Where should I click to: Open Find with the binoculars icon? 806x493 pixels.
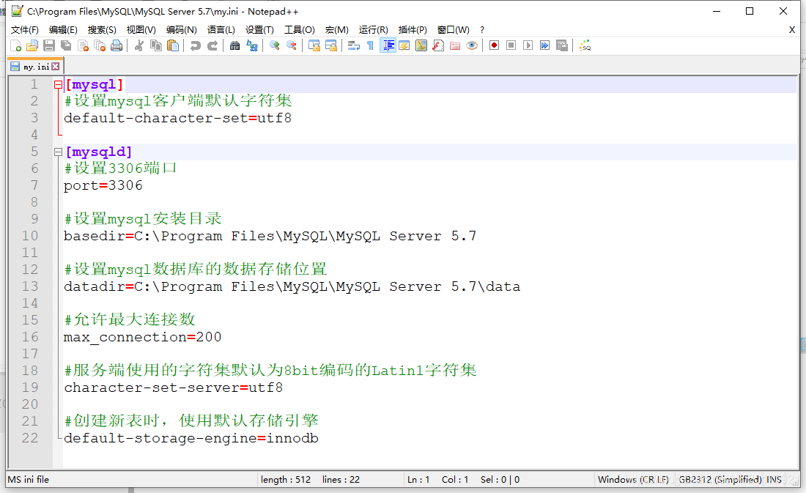pos(235,45)
